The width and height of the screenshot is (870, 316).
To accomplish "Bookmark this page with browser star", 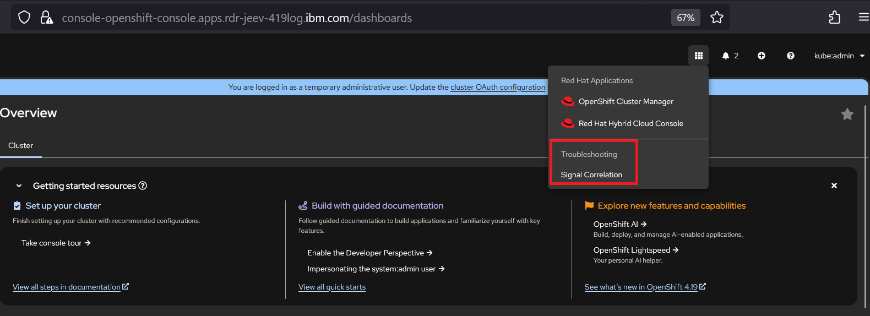I will pos(717,18).
